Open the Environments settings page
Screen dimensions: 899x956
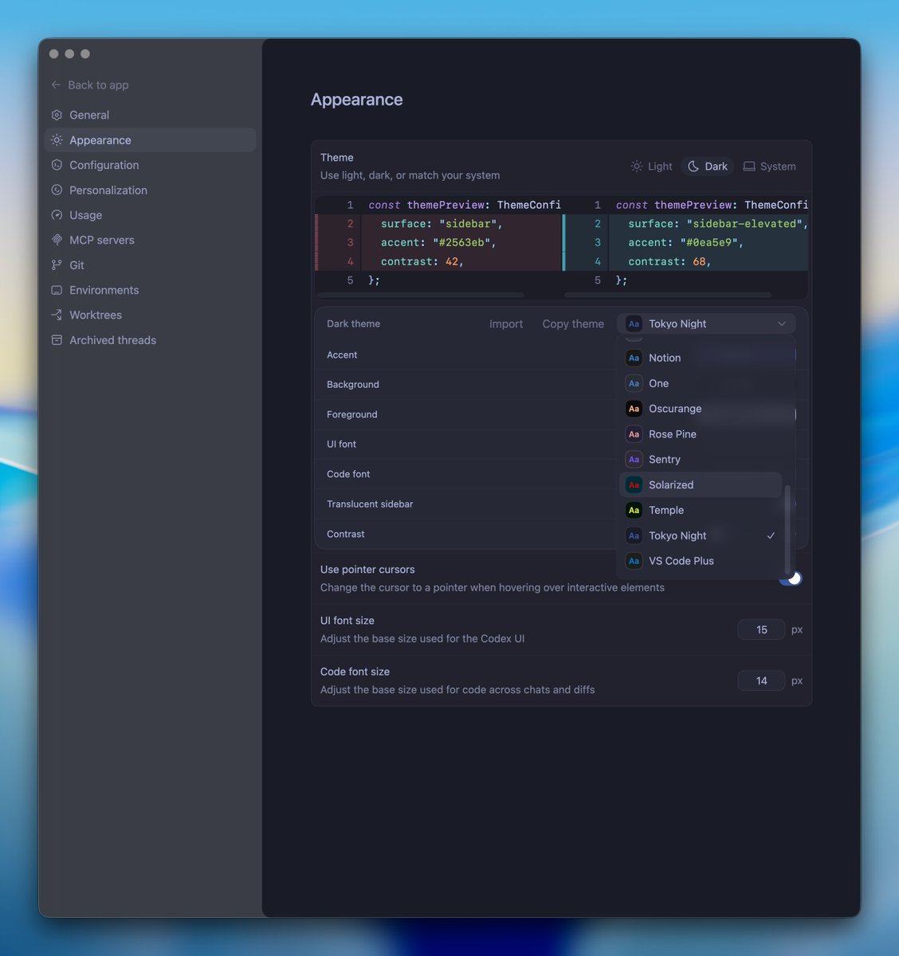coord(151,290)
